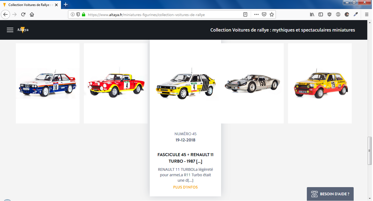Viewport: 373px width, 201px height.
Task: Open the Firefox home page
Action: point(32,14)
